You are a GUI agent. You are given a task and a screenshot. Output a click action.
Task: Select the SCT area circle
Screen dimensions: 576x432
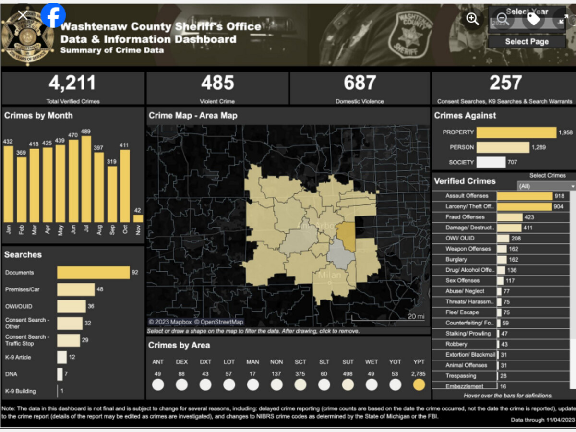click(300, 384)
